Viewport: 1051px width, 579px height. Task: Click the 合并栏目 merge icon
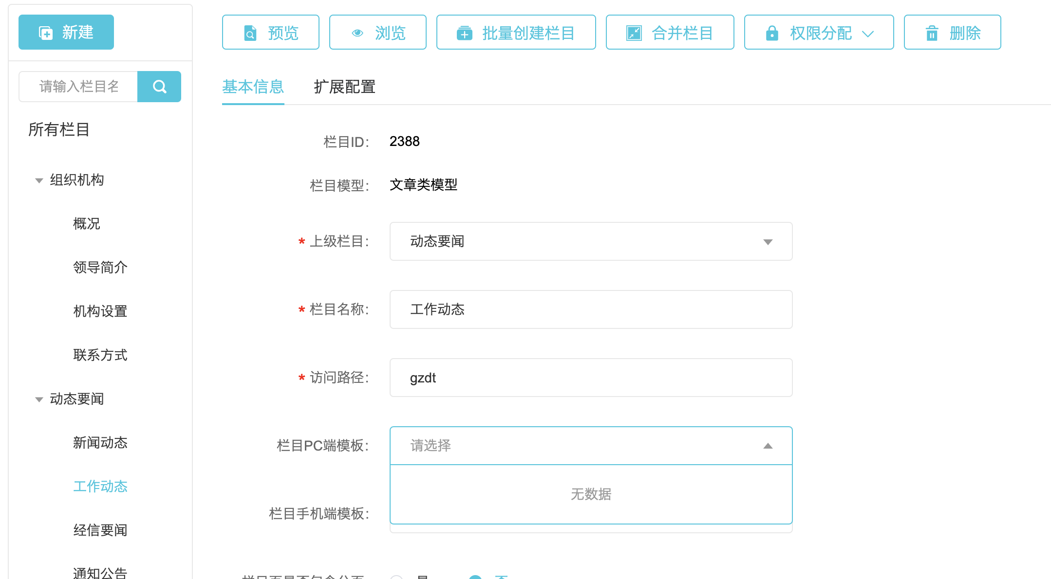pos(634,33)
